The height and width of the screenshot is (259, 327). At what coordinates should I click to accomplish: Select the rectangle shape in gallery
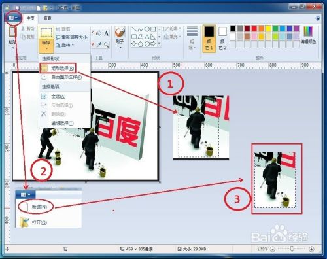click(154, 29)
